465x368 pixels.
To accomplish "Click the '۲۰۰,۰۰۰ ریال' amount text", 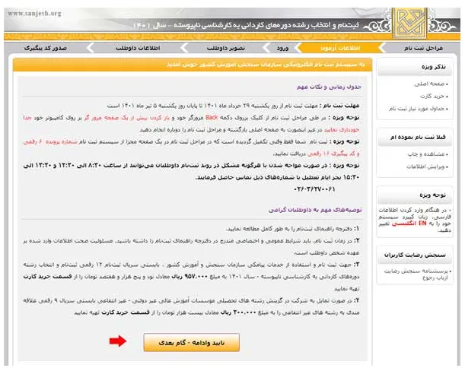I will (x=237, y=312).
